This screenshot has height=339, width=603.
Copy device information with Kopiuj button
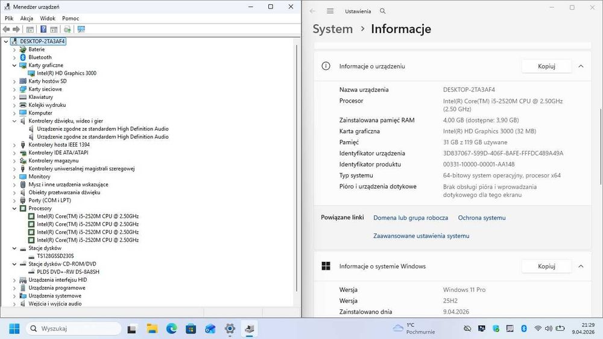point(546,66)
